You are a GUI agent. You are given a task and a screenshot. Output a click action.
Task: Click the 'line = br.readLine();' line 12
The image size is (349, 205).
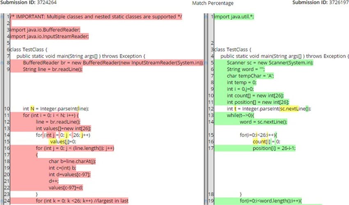click(58, 122)
